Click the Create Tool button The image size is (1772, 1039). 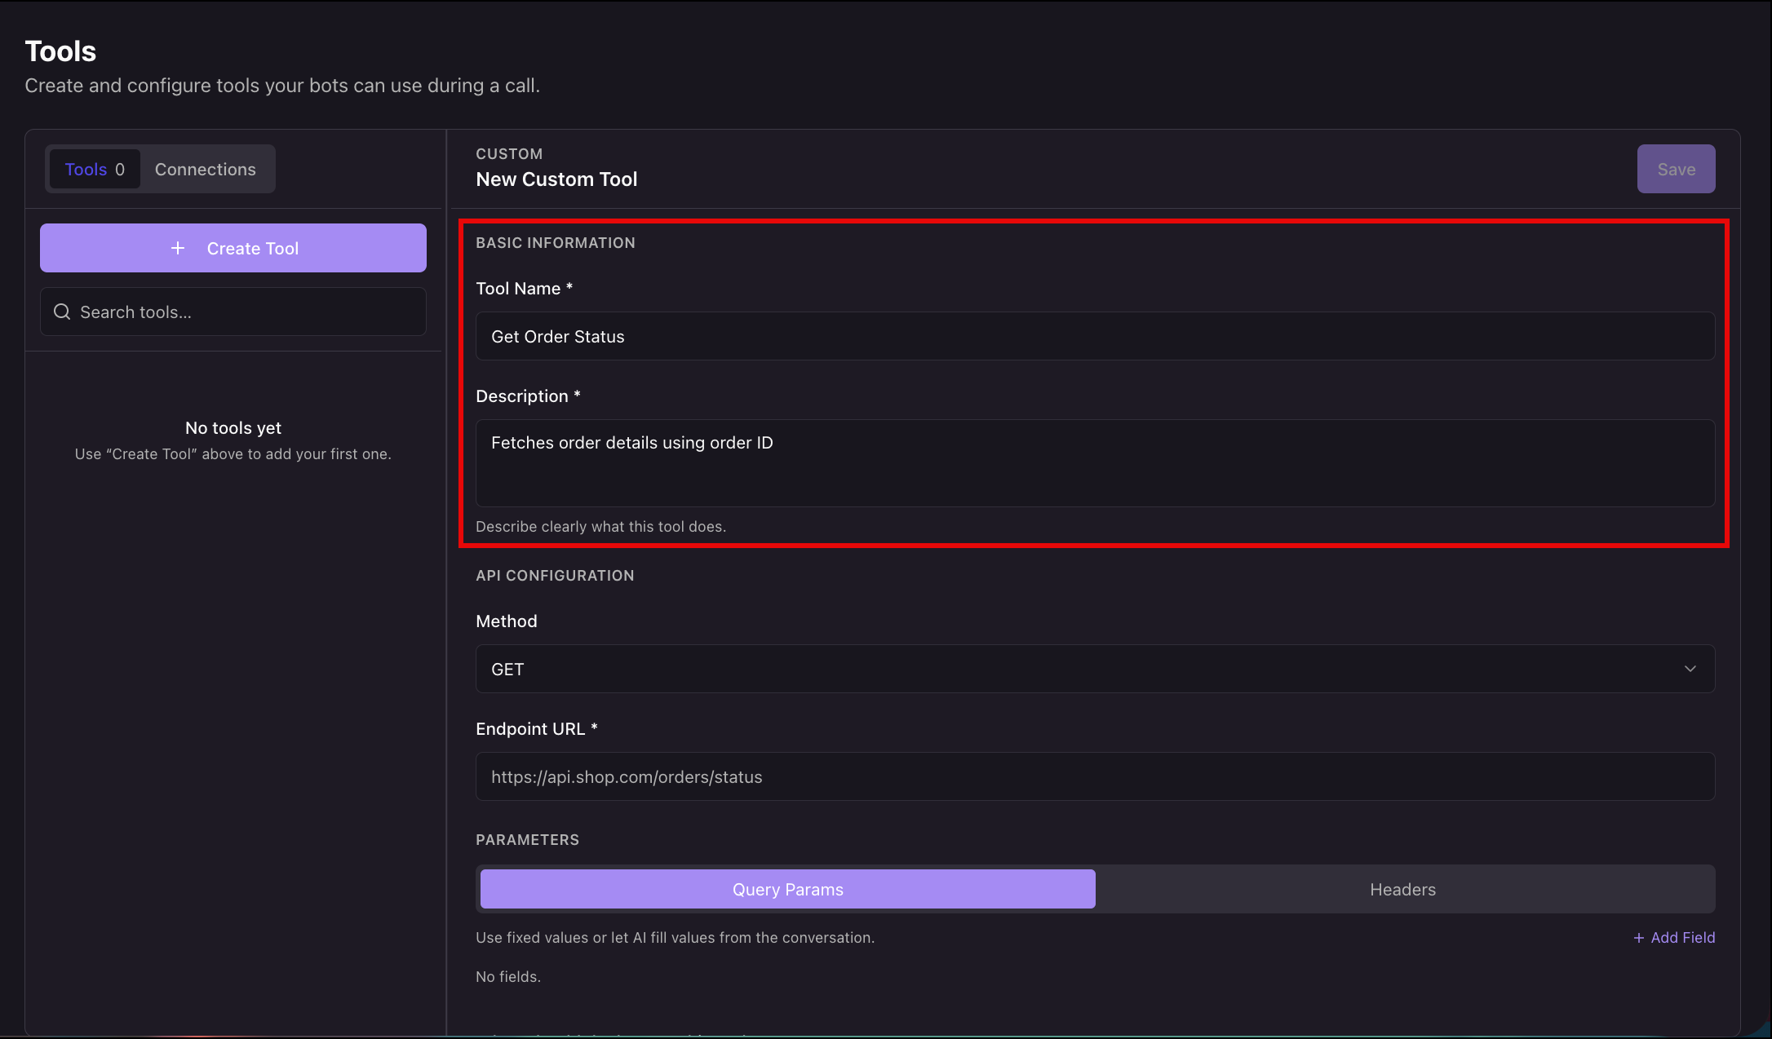coord(233,248)
